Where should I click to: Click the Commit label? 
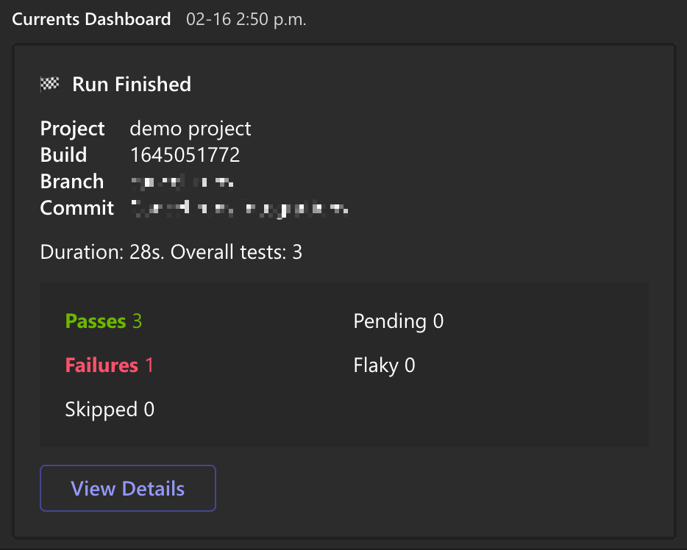pos(76,208)
